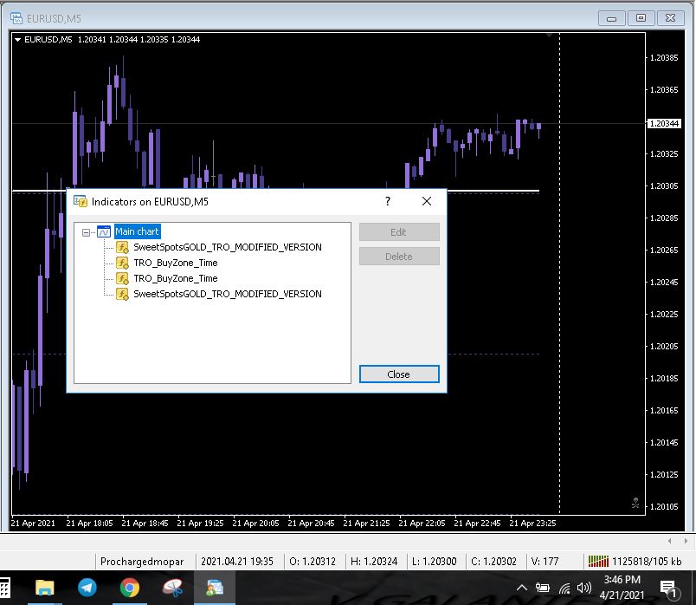Image resolution: width=696 pixels, height=605 pixels.
Task: Select the upper TRO_BuyZone_Time indicator
Action: (175, 263)
